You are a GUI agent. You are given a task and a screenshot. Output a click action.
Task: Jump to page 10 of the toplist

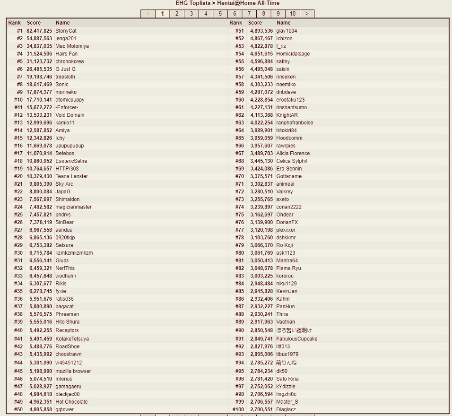293,14
